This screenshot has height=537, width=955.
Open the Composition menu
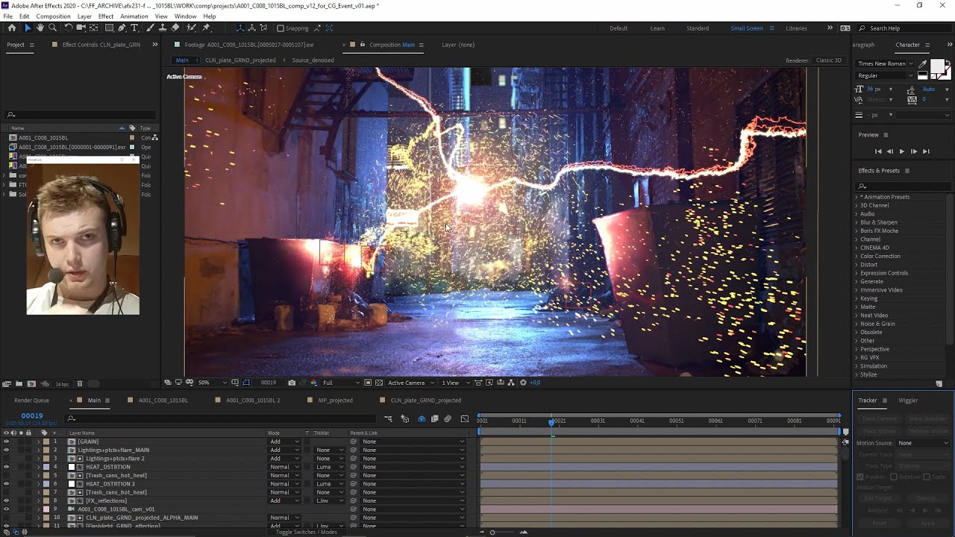pos(53,16)
